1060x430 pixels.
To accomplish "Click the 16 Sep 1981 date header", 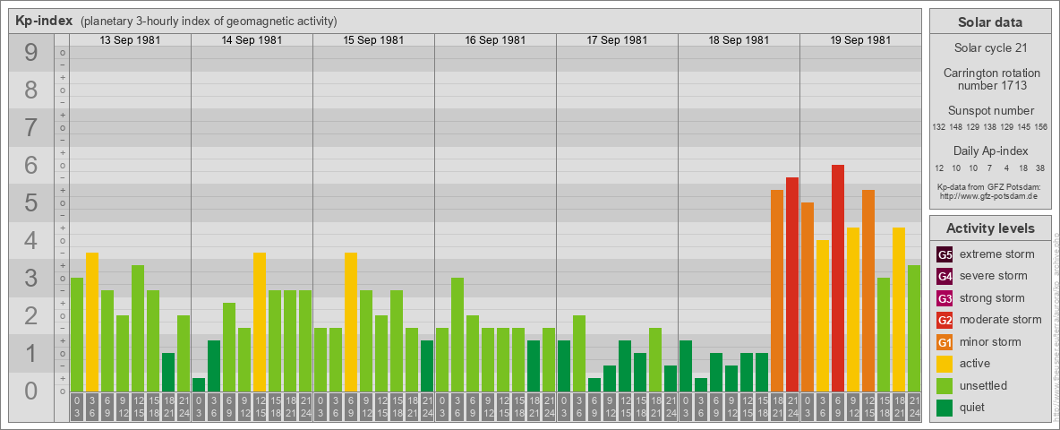I will 495,40.
